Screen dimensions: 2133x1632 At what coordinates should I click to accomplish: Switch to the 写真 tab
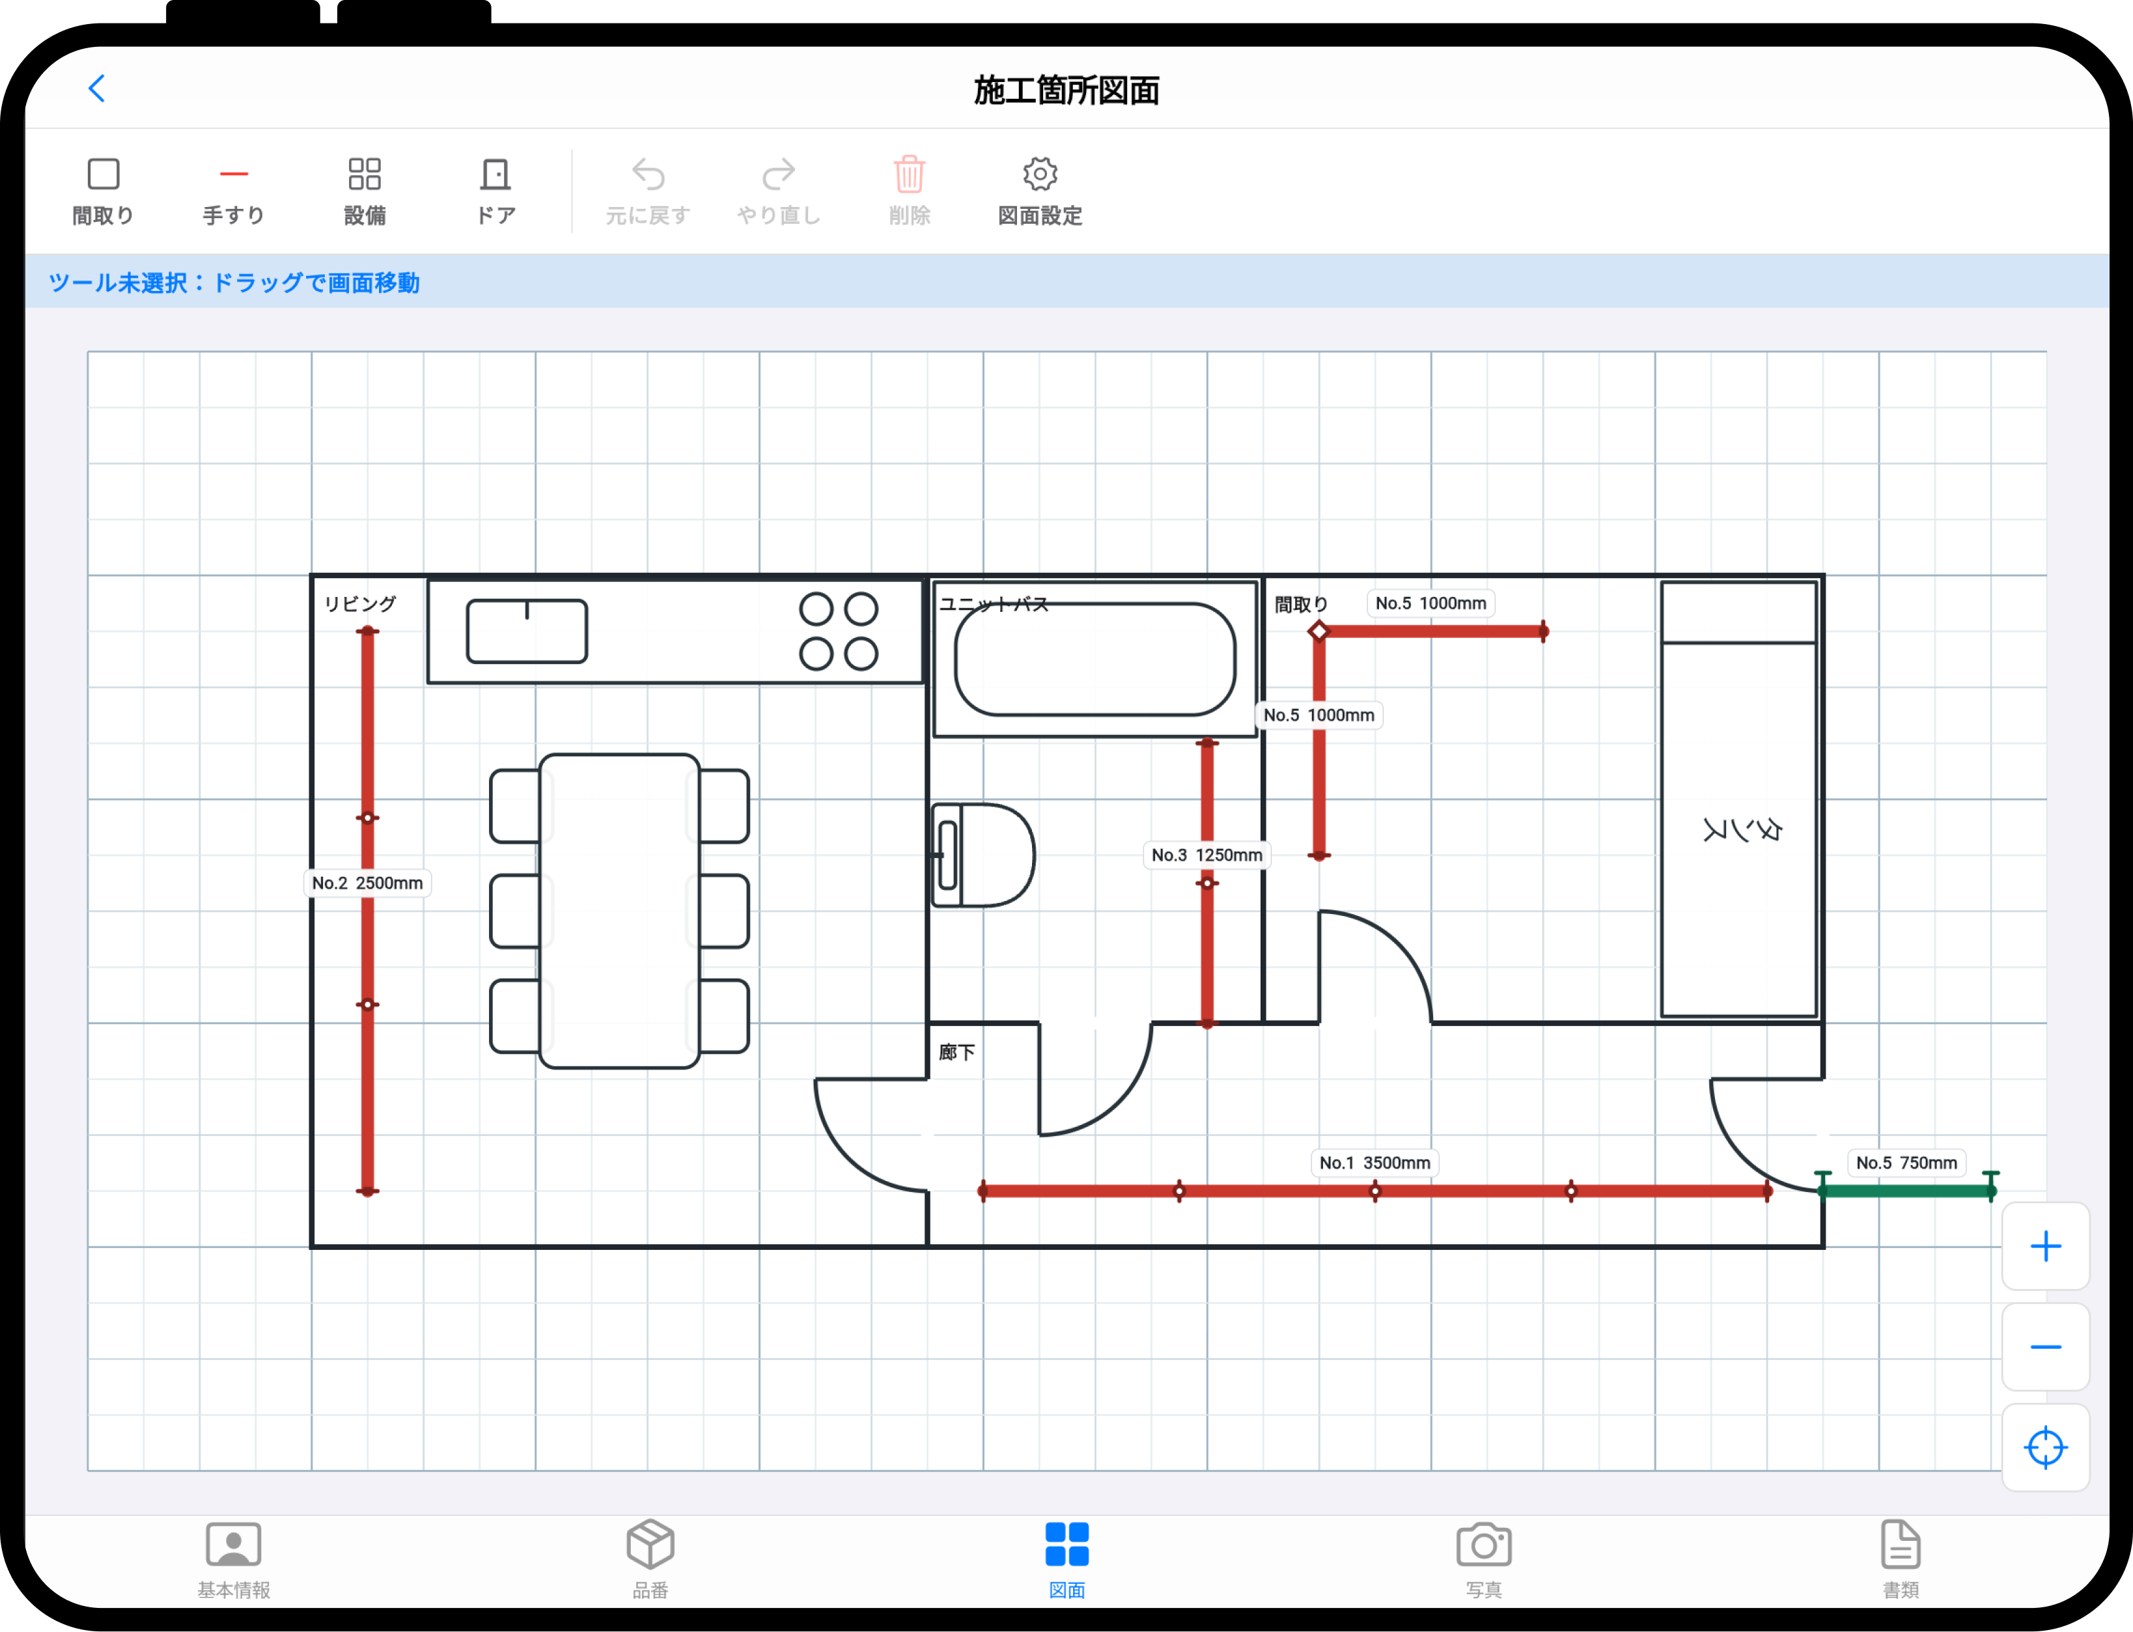tap(1484, 1559)
